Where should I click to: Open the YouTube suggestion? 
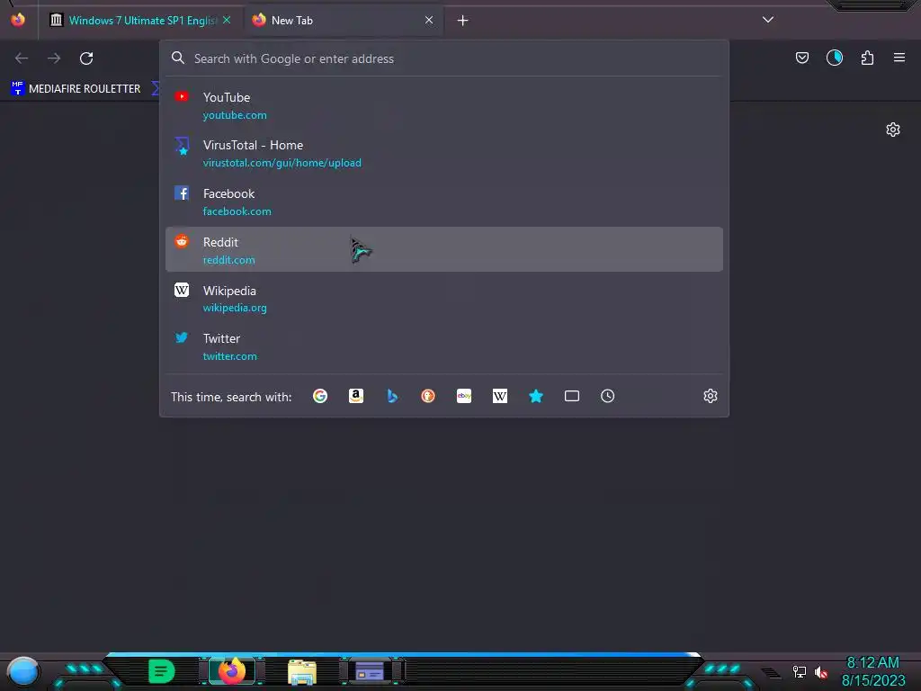(x=444, y=106)
